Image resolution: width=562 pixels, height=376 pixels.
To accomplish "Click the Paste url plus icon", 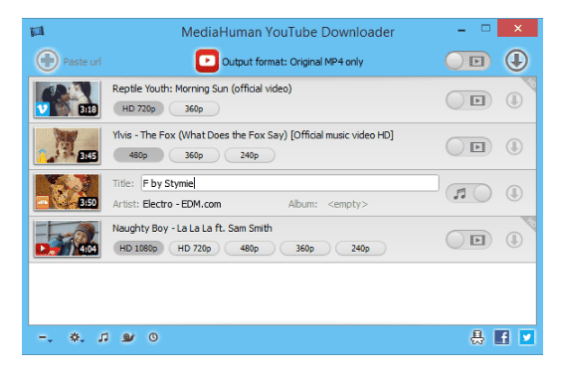I will [47, 61].
